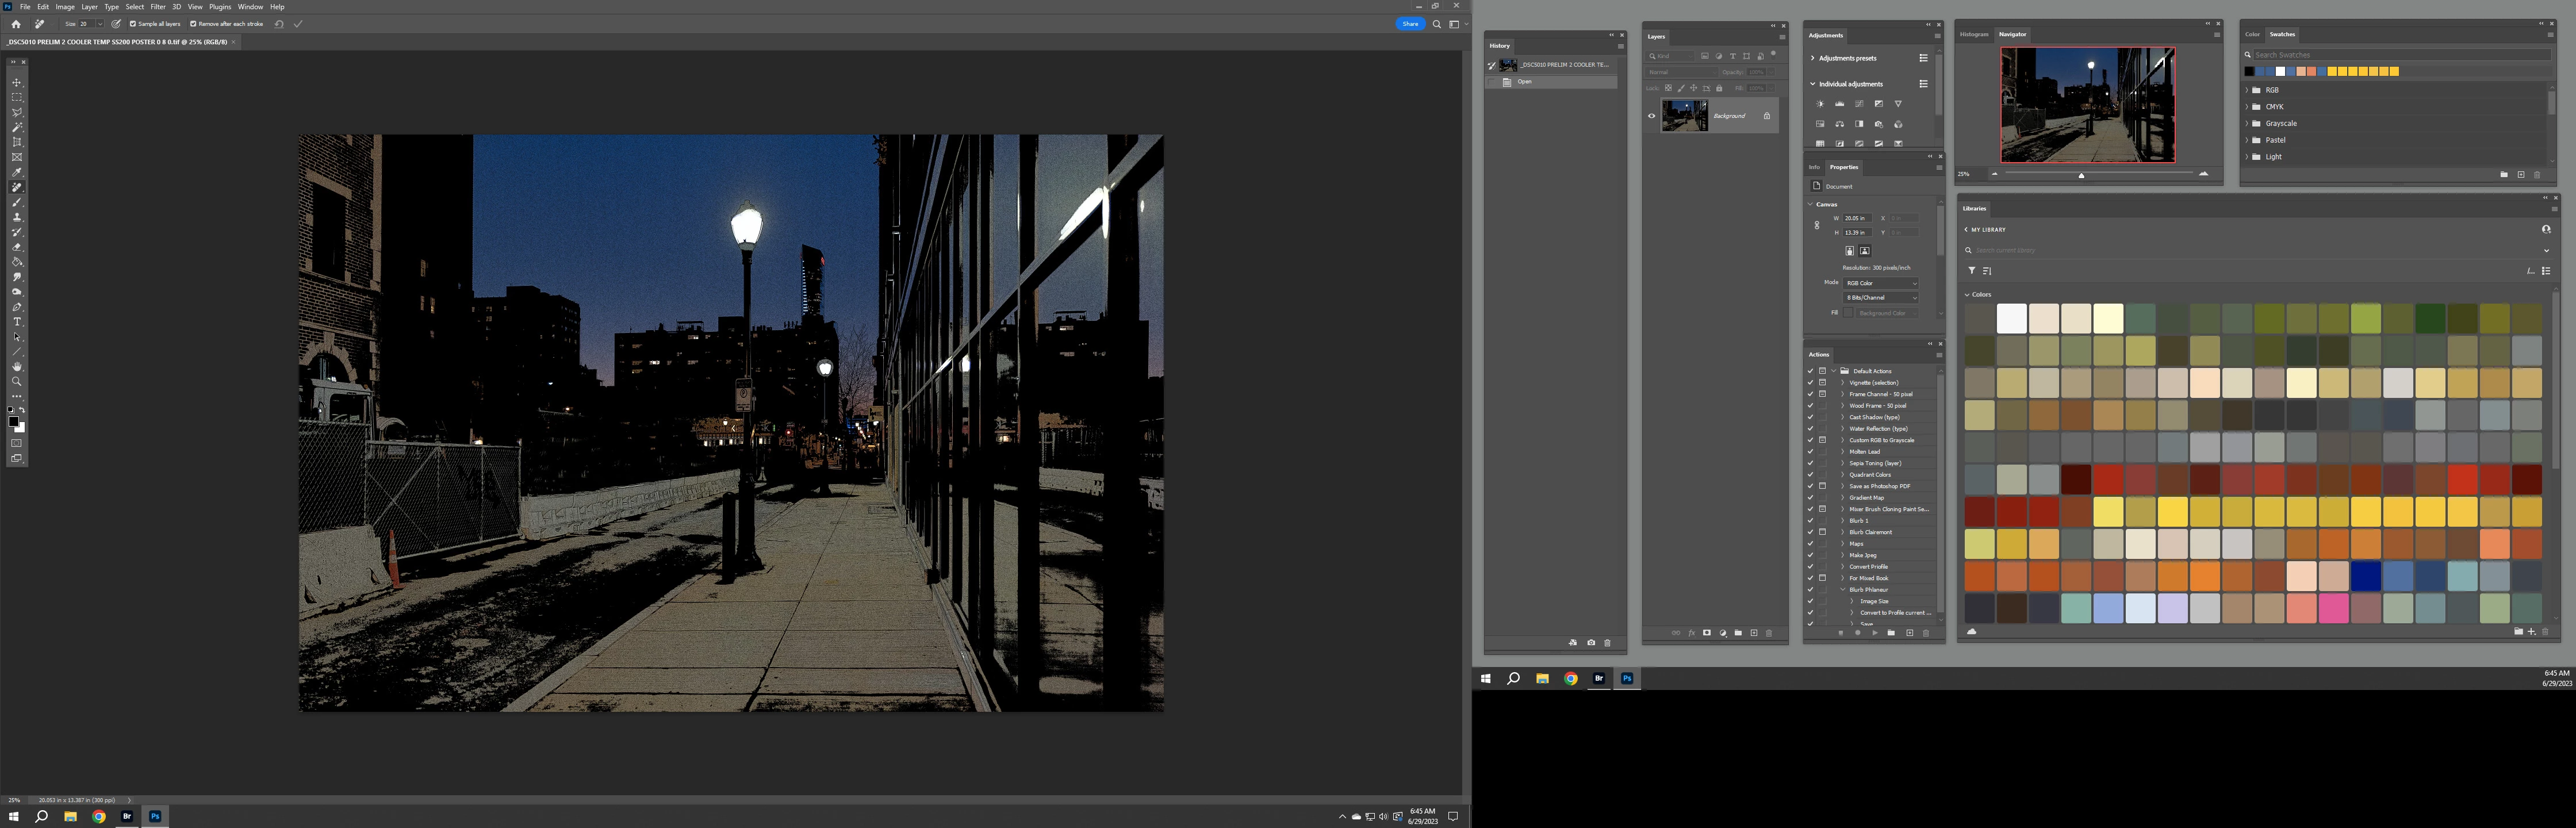Select the Eyedropper tool
This screenshot has height=828, width=2576.
pyautogui.click(x=17, y=172)
